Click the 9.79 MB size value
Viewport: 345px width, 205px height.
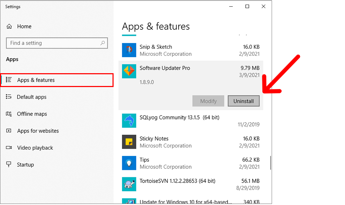coord(250,68)
